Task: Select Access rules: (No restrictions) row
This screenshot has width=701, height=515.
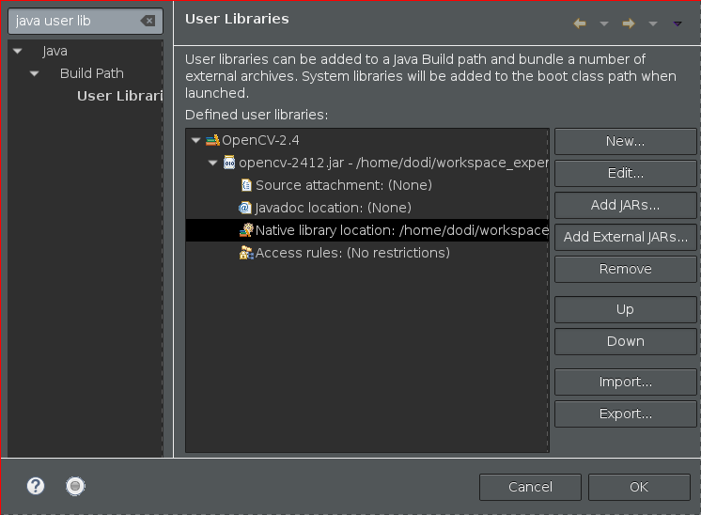Action: tap(352, 253)
